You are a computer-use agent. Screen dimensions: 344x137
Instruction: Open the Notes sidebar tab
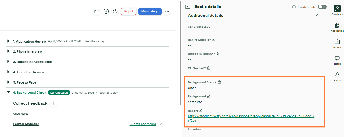[x=337, y=60]
